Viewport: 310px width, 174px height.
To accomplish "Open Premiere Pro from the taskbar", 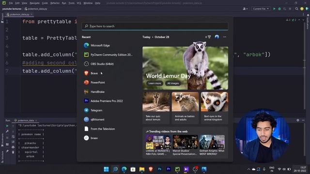I will coord(169,169).
